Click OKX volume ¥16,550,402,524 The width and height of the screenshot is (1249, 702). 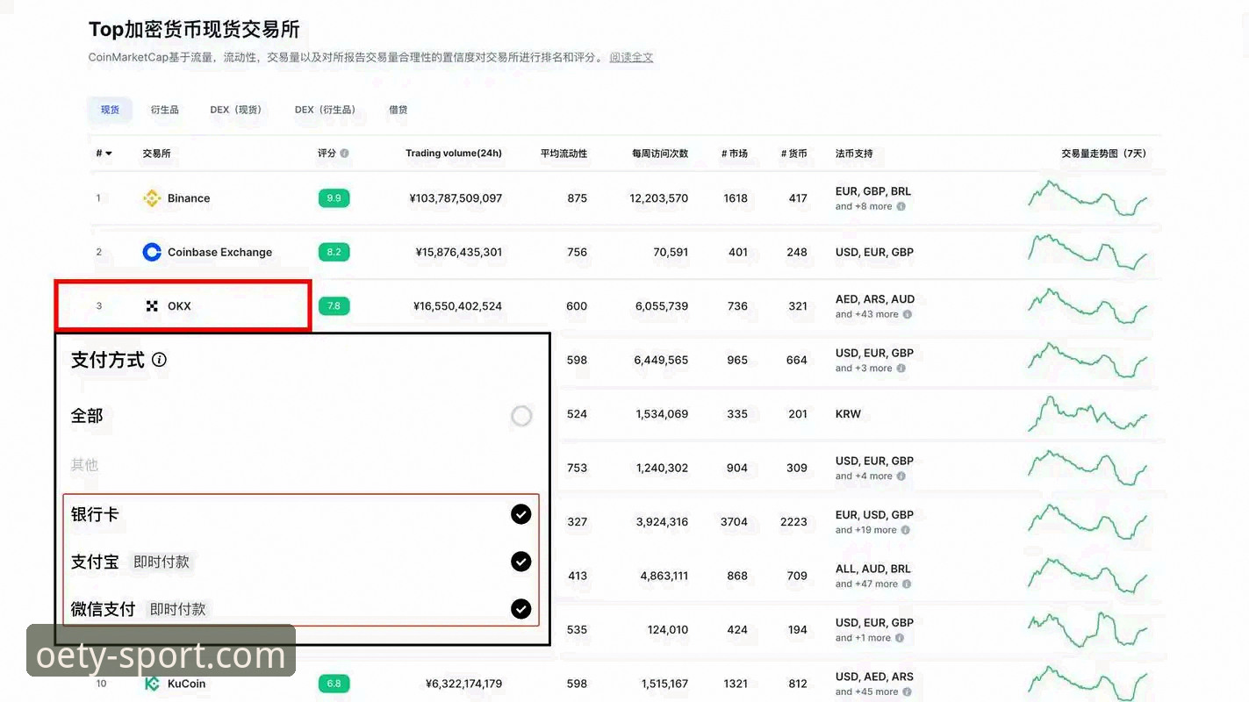[x=457, y=306]
